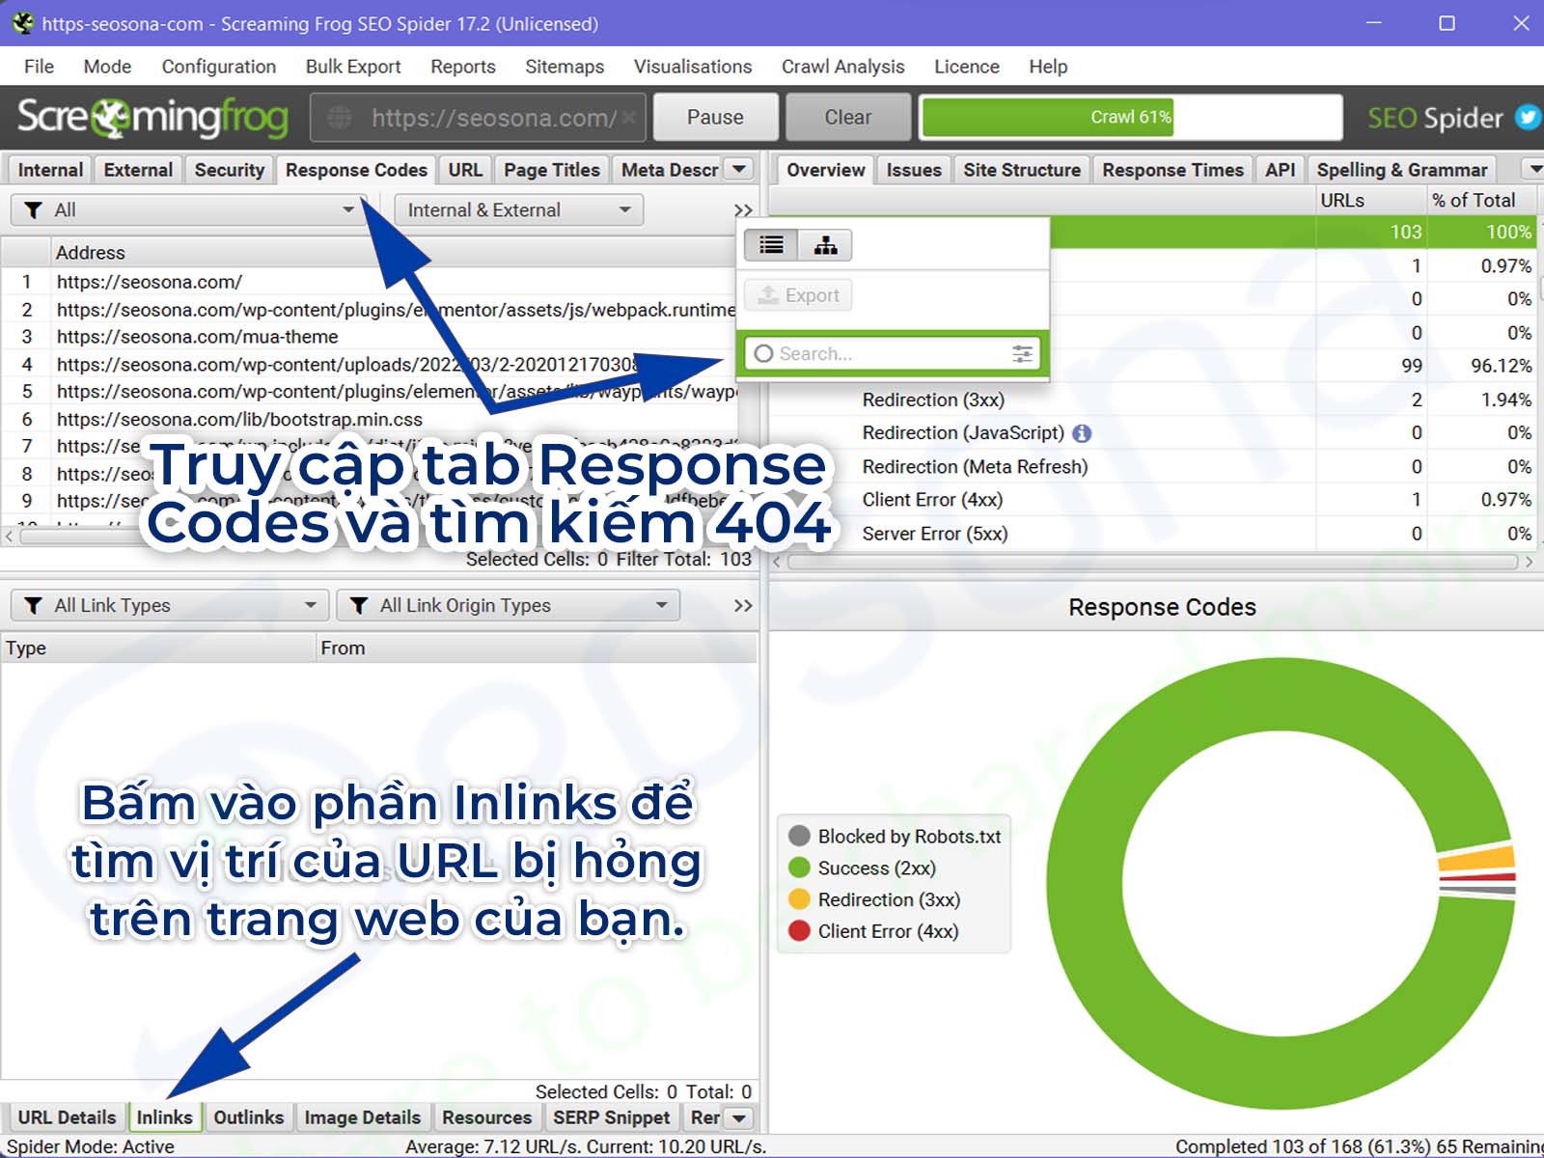Select the Response Codes tab
Screen dimensions: 1544x1158
point(356,170)
